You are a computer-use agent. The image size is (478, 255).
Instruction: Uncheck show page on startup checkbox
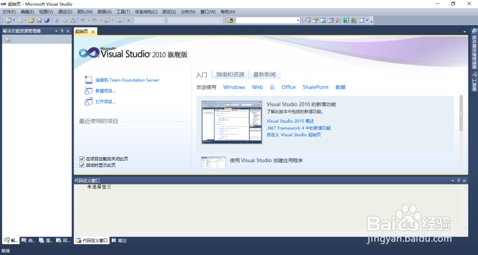pos(82,166)
